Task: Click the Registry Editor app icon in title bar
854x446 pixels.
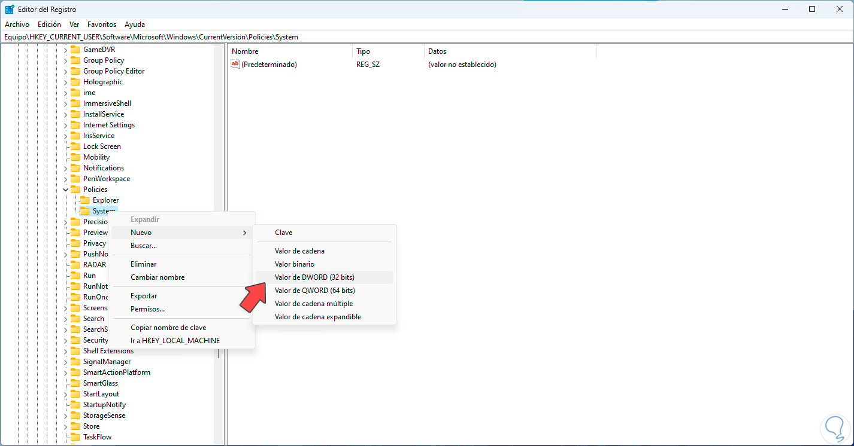Action: (x=10, y=9)
